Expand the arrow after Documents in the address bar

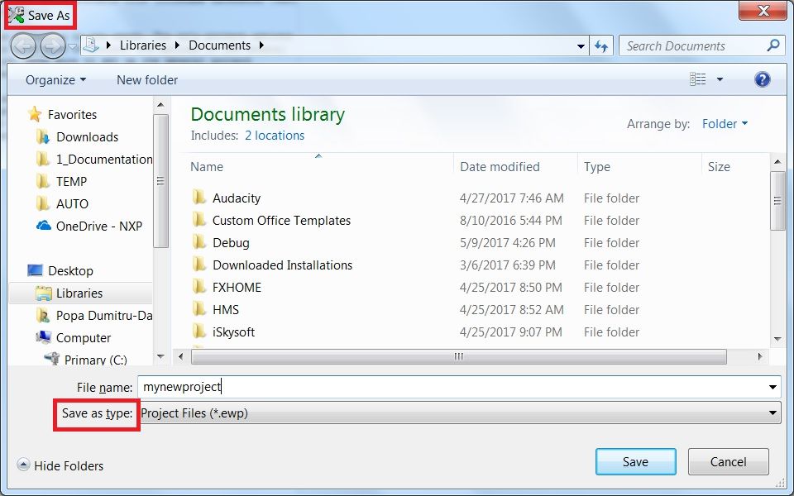pyautogui.click(x=261, y=45)
